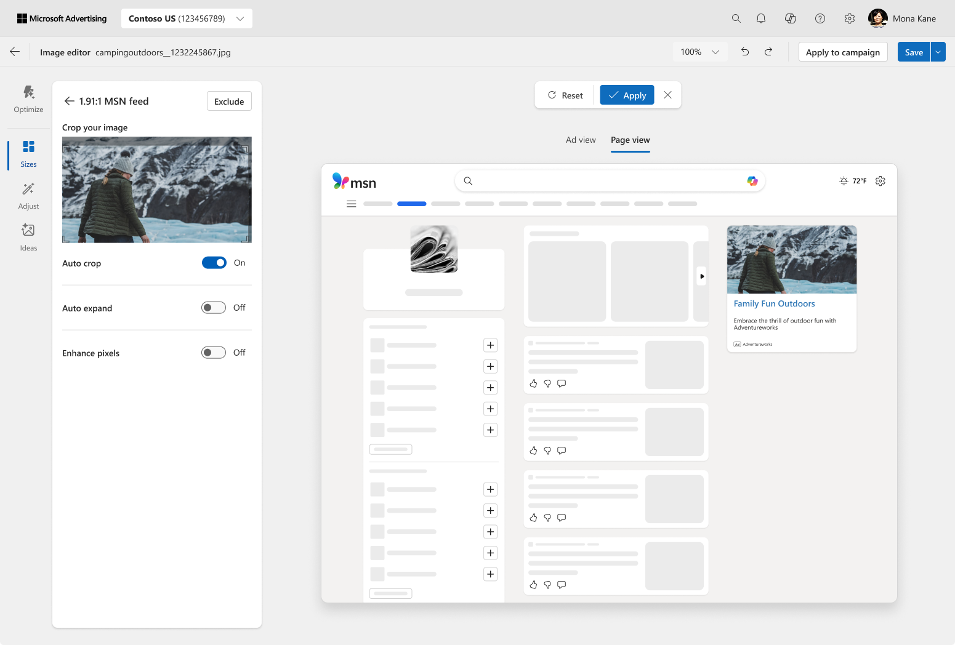
Task: Turn off the Auto crop toggle
Action: pos(214,263)
